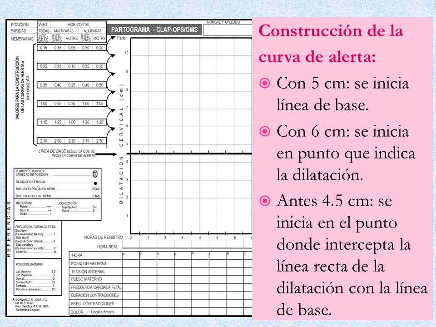This screenshot has width=436, height=327.
Task: Click the thick baseline on the dilatation graph
Action: coord(189,154)
